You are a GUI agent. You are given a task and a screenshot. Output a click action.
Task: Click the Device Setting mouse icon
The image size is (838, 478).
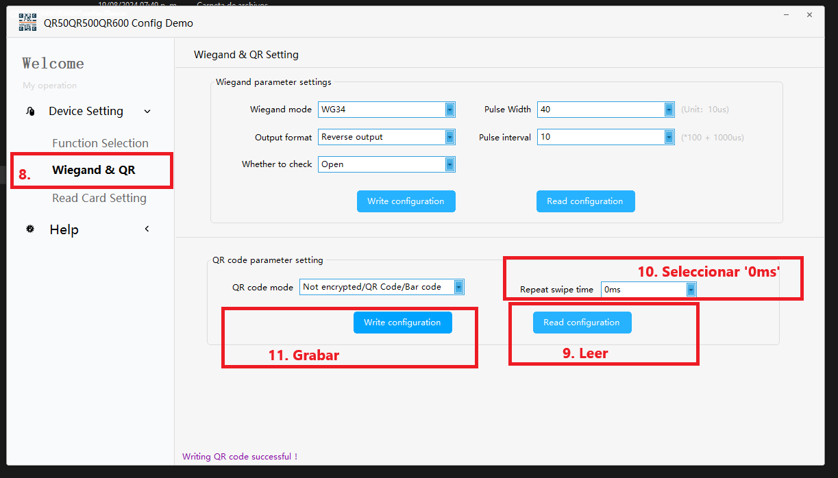30,112
